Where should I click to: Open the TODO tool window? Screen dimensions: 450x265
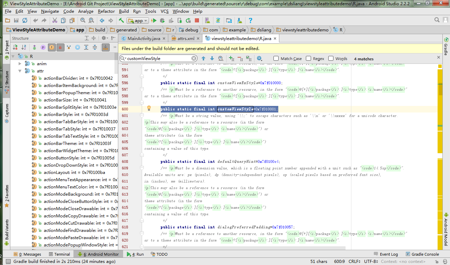point(159,254)
